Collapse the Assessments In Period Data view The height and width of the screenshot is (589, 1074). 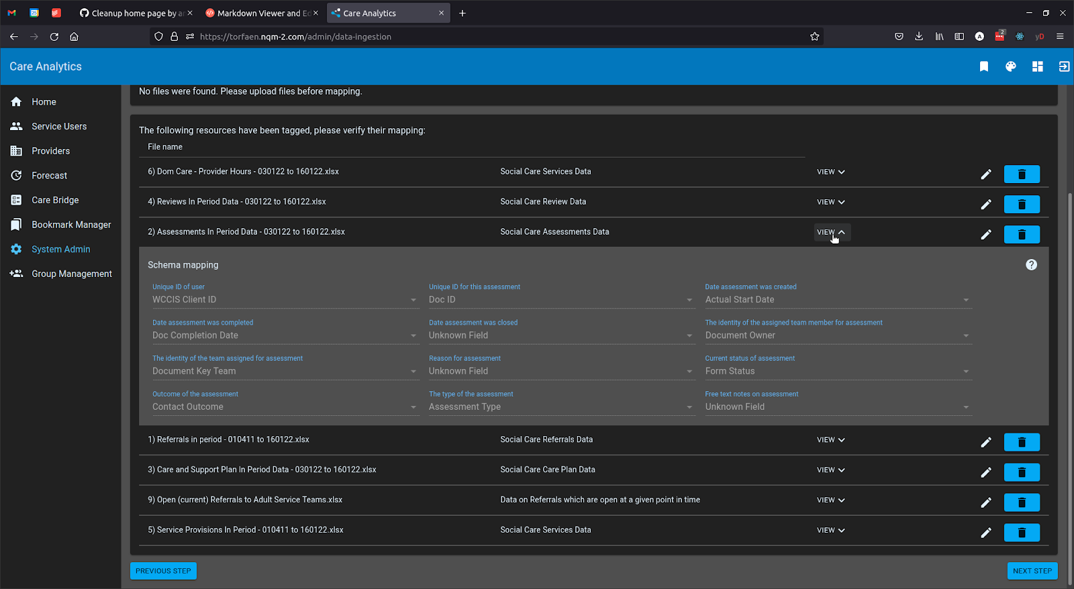click(x=831, y=232)
